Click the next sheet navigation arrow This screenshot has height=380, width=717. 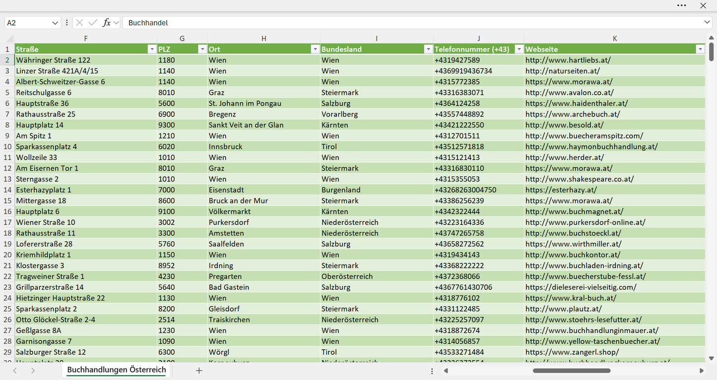(33, 371)
